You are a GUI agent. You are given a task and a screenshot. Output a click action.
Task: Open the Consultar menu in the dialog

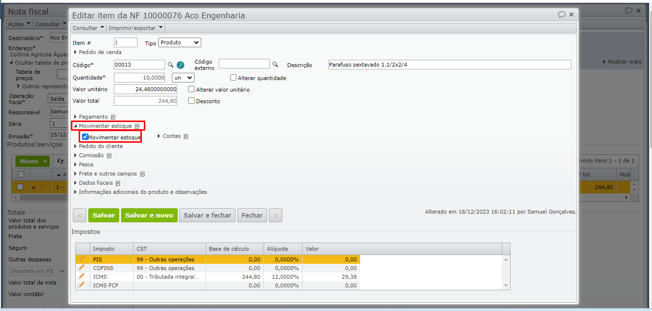tap(88, 28)
